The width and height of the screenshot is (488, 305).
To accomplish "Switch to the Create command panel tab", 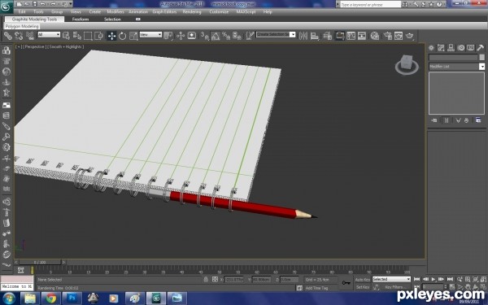I will click(x=431, y=48).
